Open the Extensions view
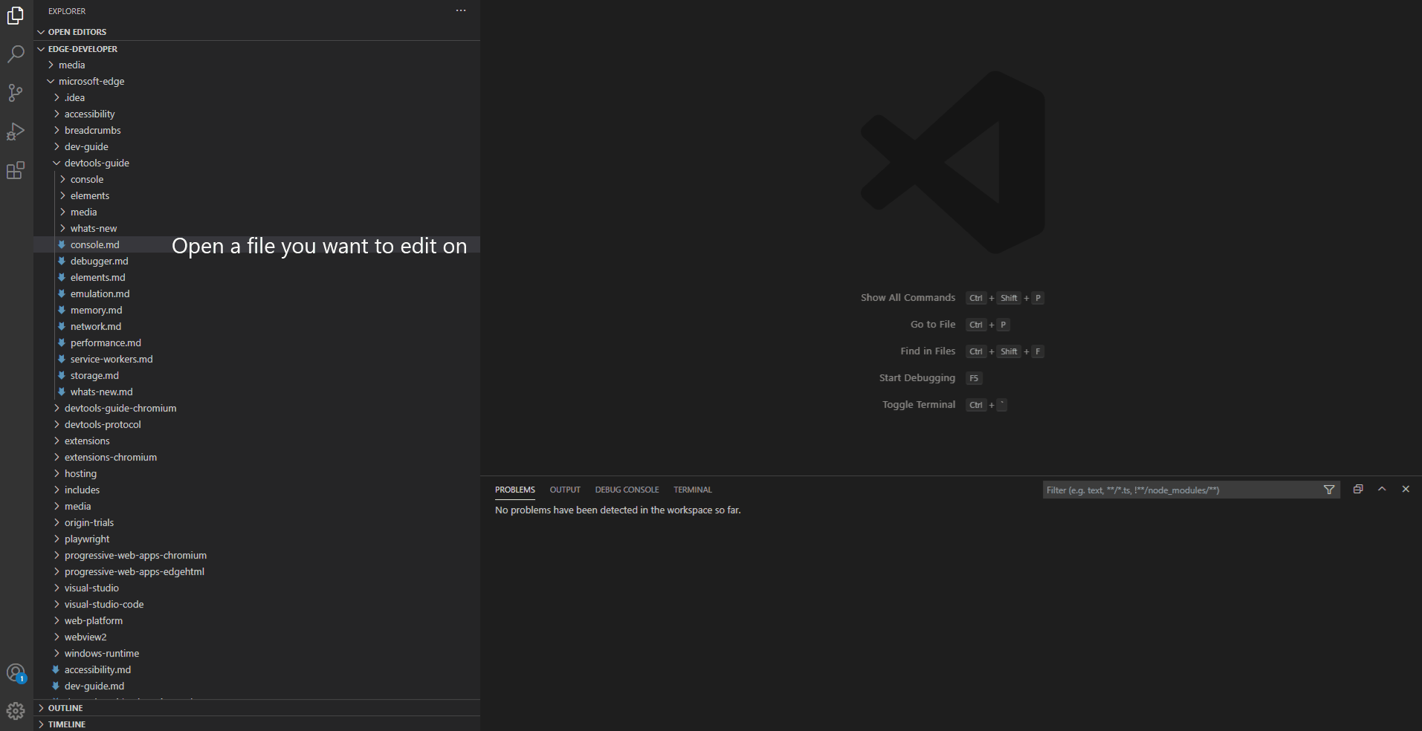 [16, 170]
